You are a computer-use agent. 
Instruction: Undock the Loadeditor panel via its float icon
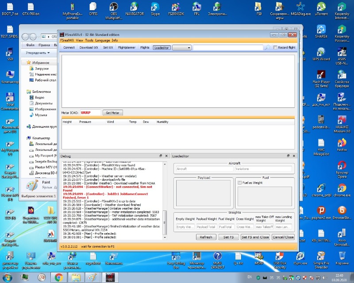coord(288,156)
